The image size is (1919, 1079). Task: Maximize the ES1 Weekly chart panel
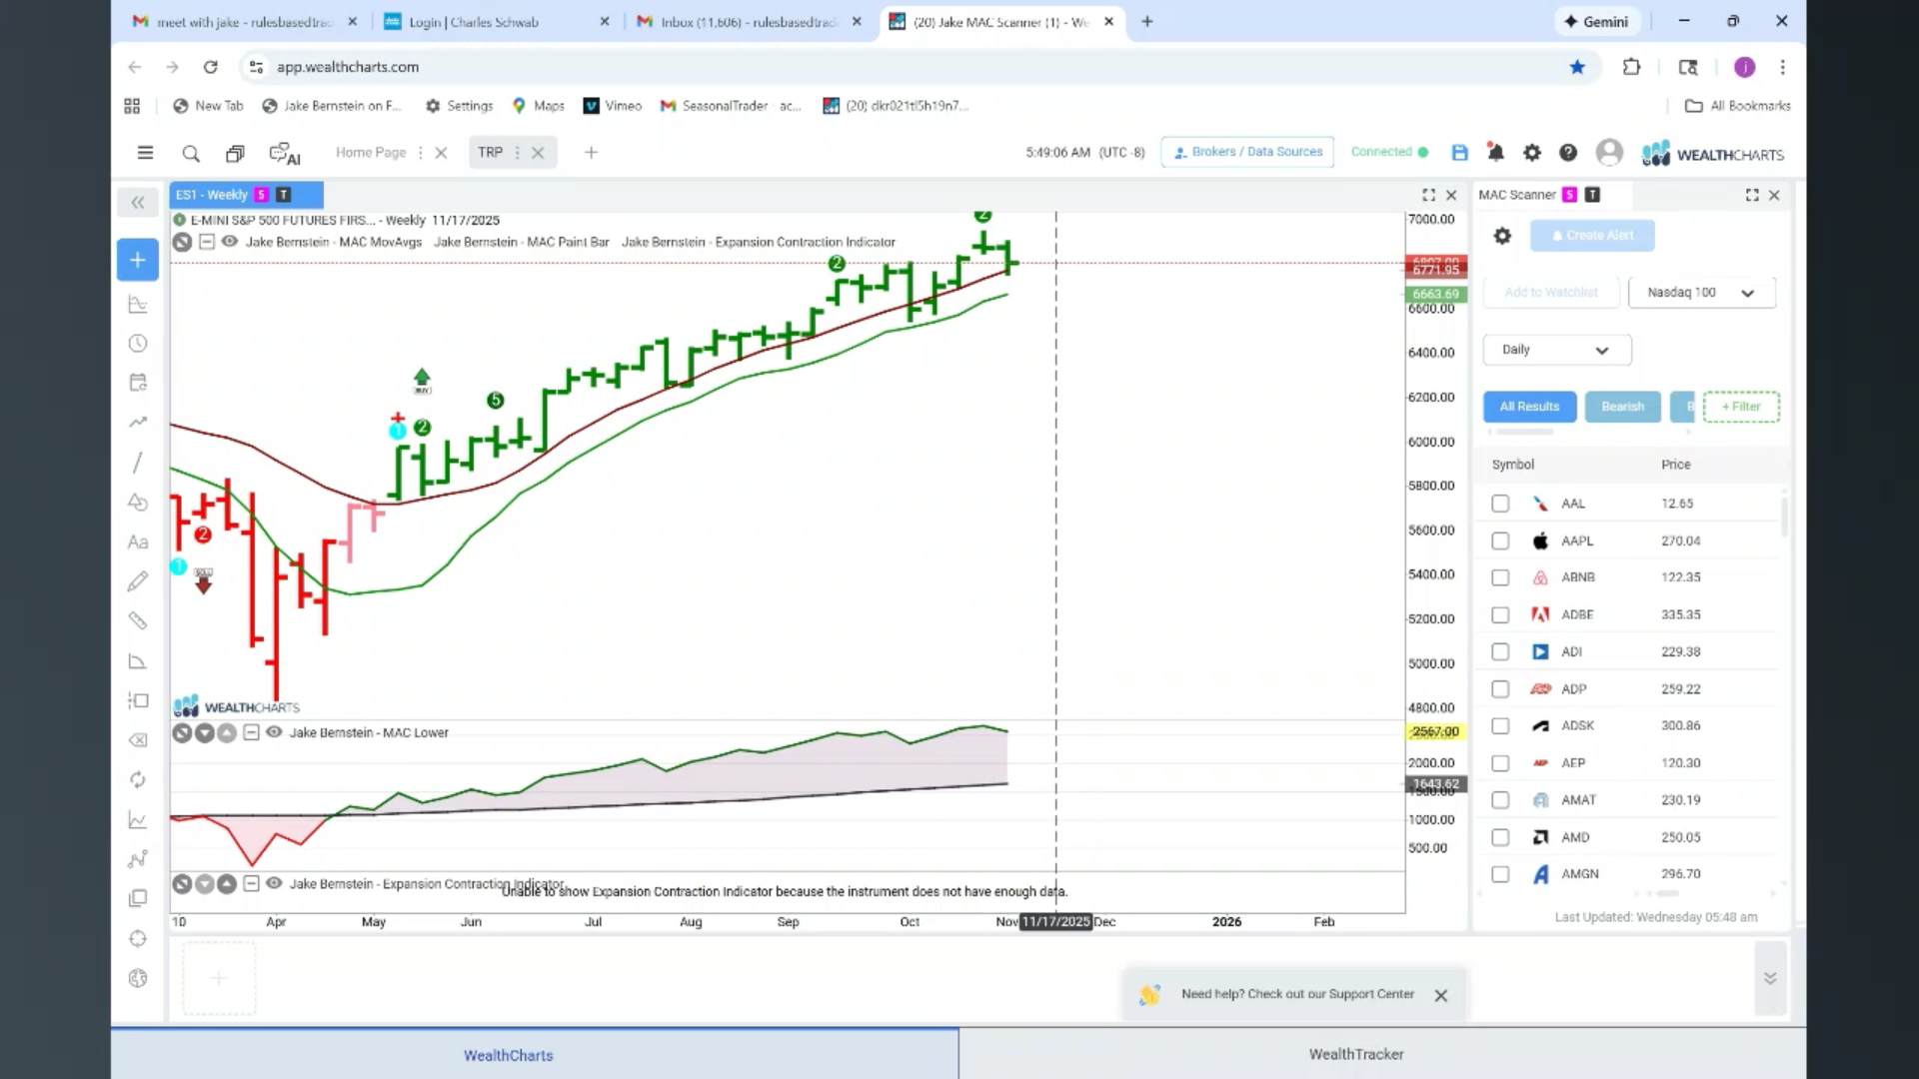click(1428, 195)
